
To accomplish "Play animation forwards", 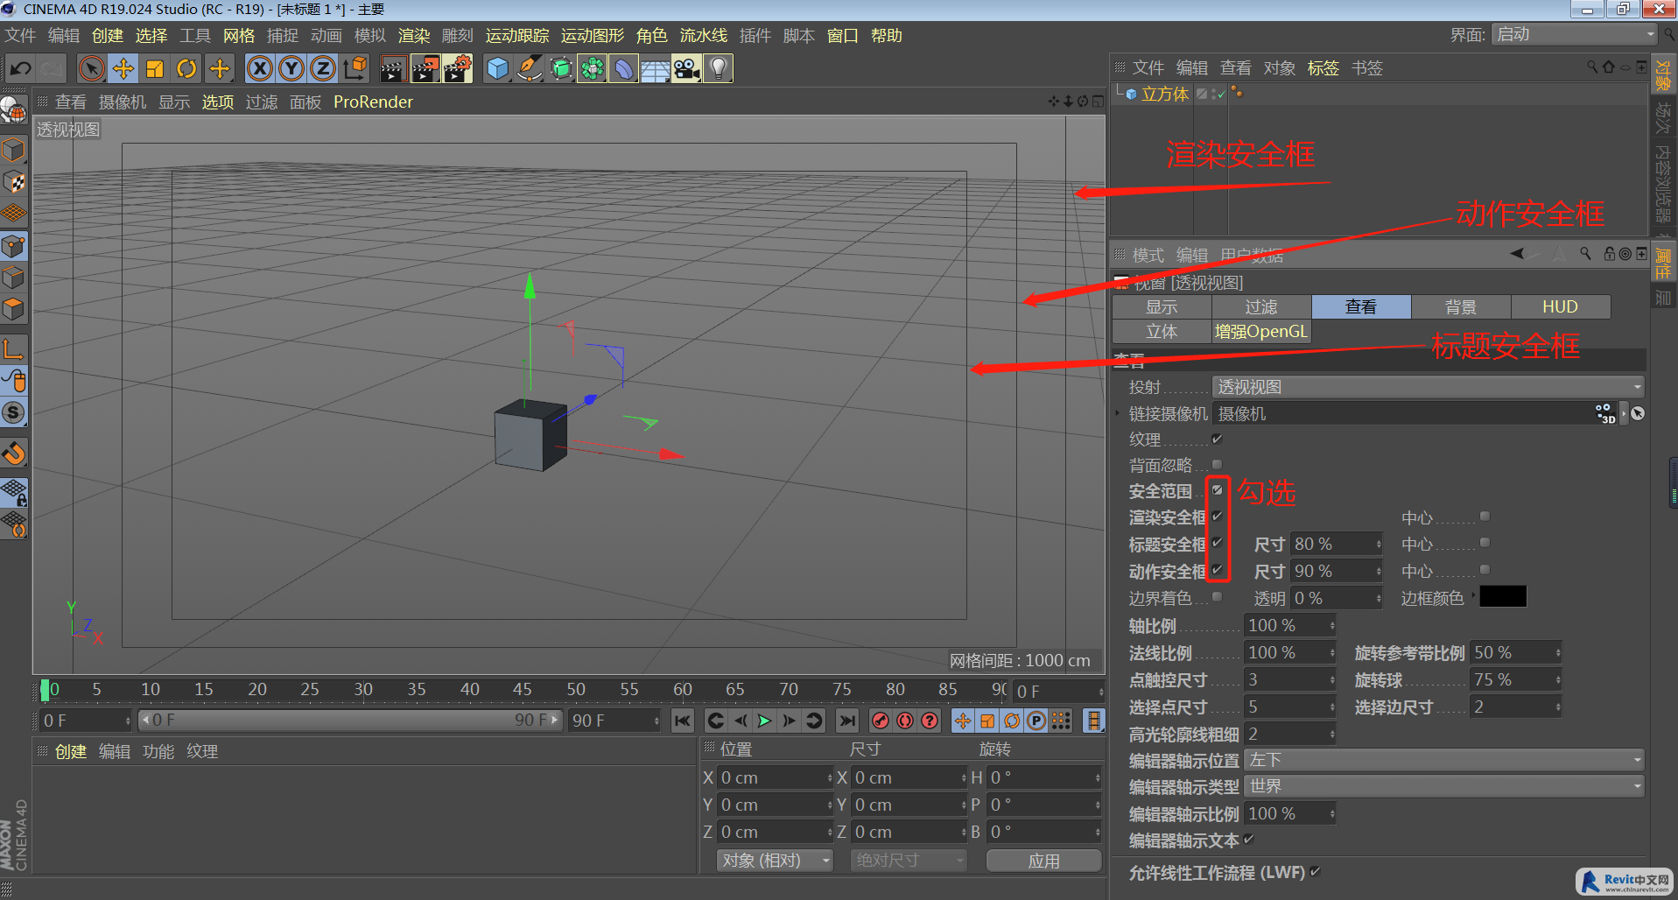I will point(764,721).
